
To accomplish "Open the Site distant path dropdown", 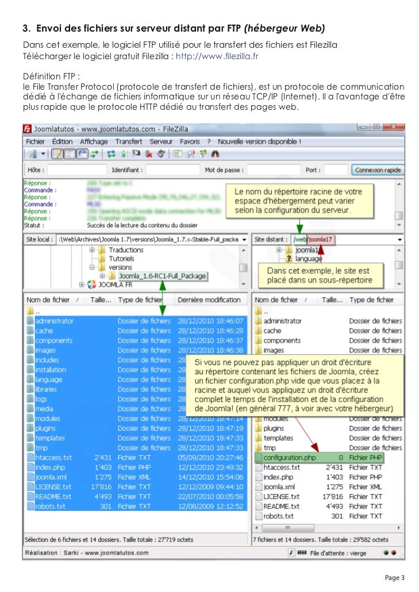I will coord(400,239).
